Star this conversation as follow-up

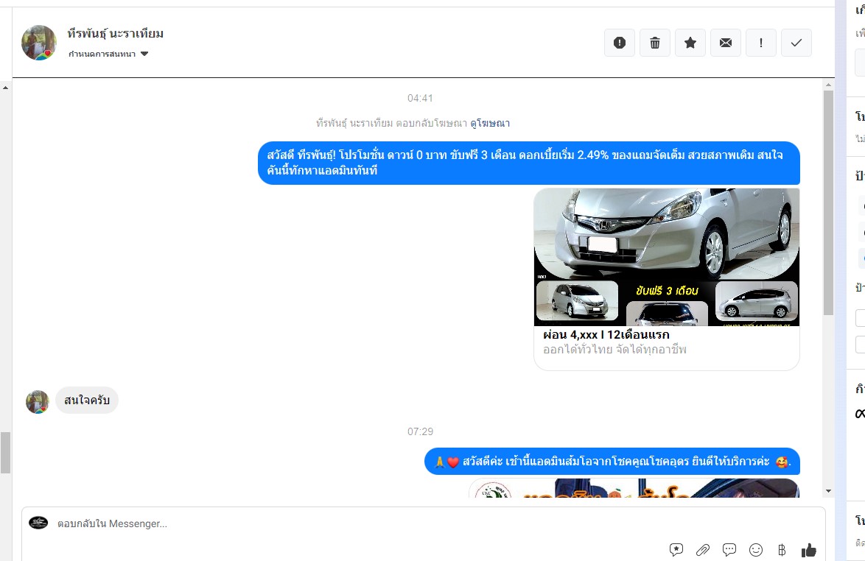690,43
